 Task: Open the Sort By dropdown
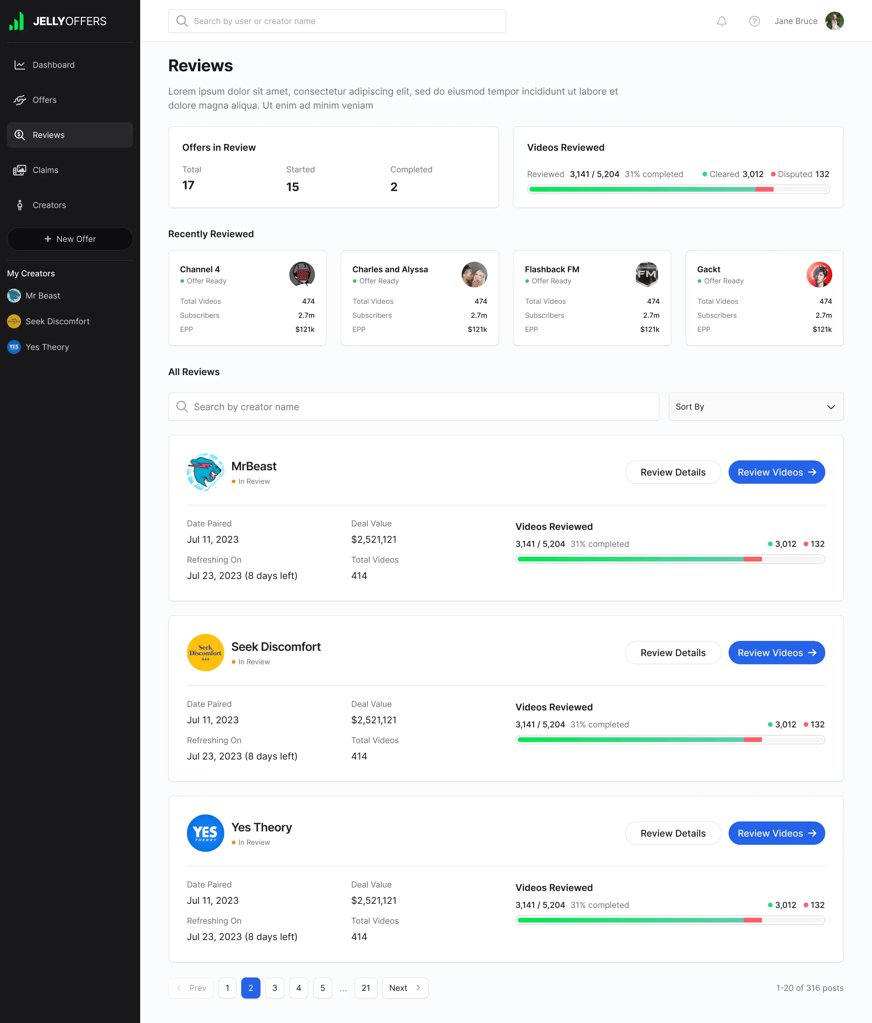pos(756,407)
